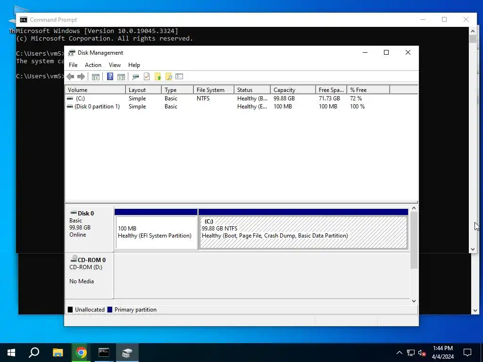Open Help via the blue question mark icon
Viewport: 483px width, 362px height.
click(x=110, y=77)
